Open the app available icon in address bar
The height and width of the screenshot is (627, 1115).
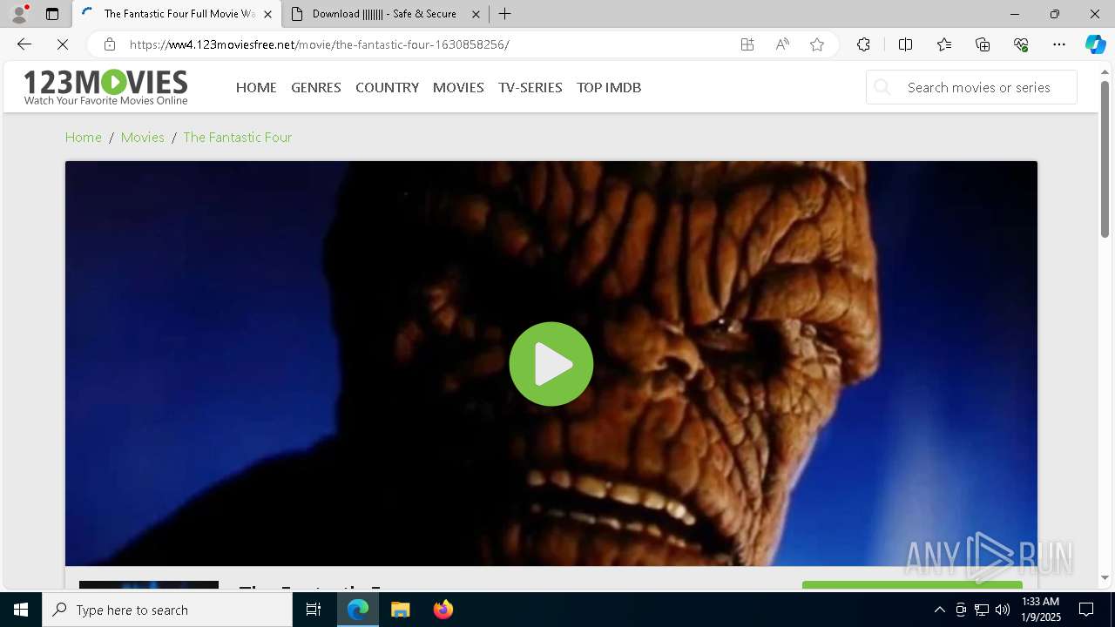click(x=747, y=44)
